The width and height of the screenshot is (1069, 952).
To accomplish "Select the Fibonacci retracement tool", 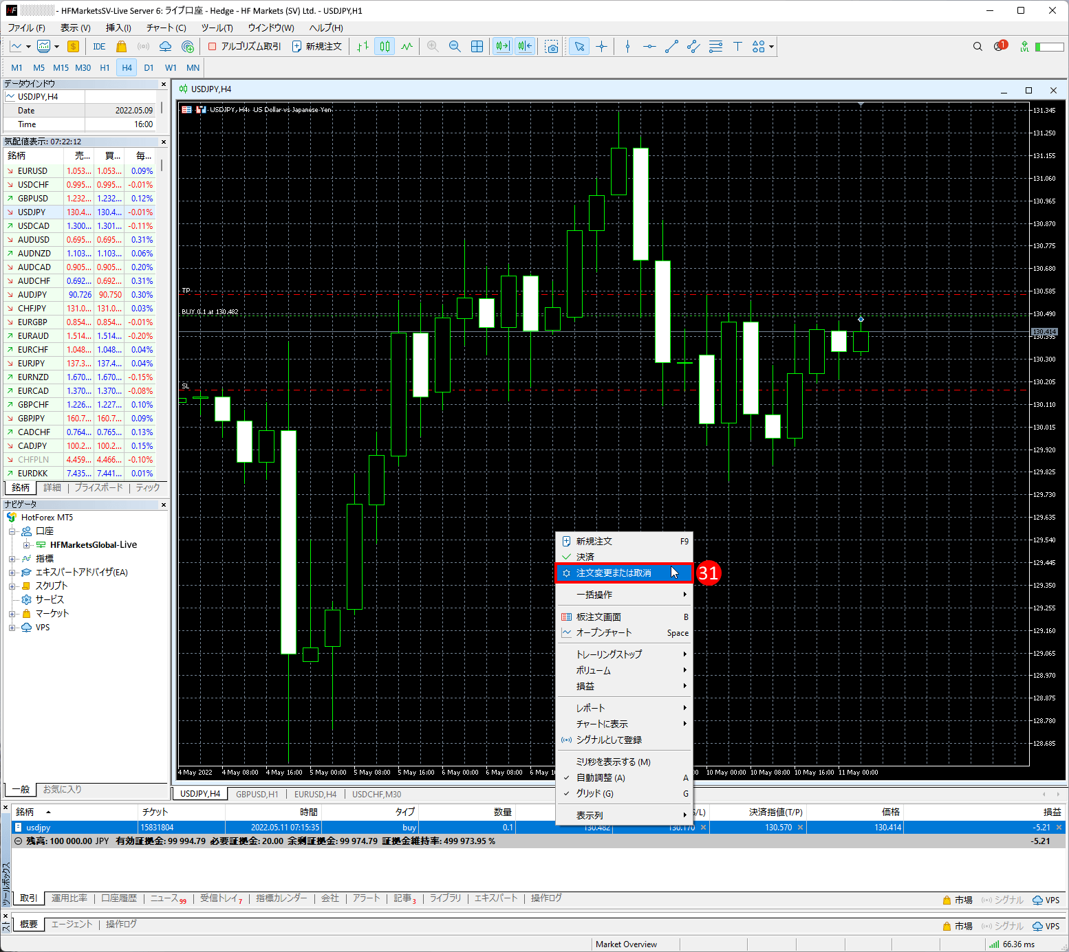I will coord(715,47).
